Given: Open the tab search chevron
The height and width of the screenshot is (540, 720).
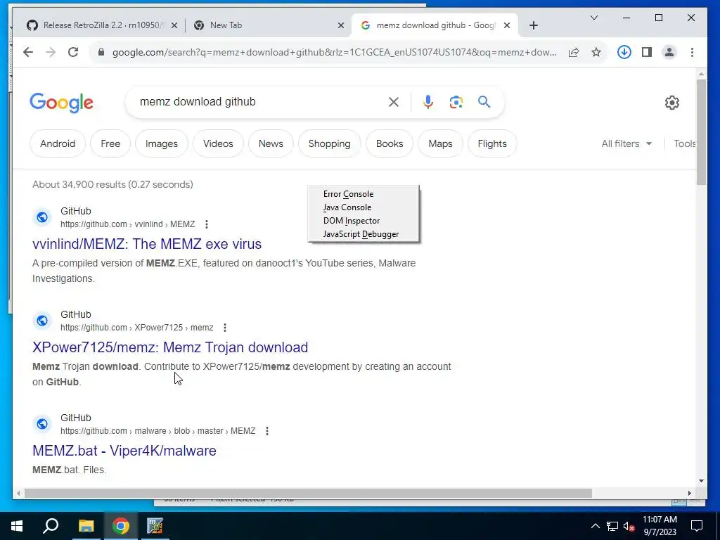Looking at the screenshot, I should click(593, 18).
